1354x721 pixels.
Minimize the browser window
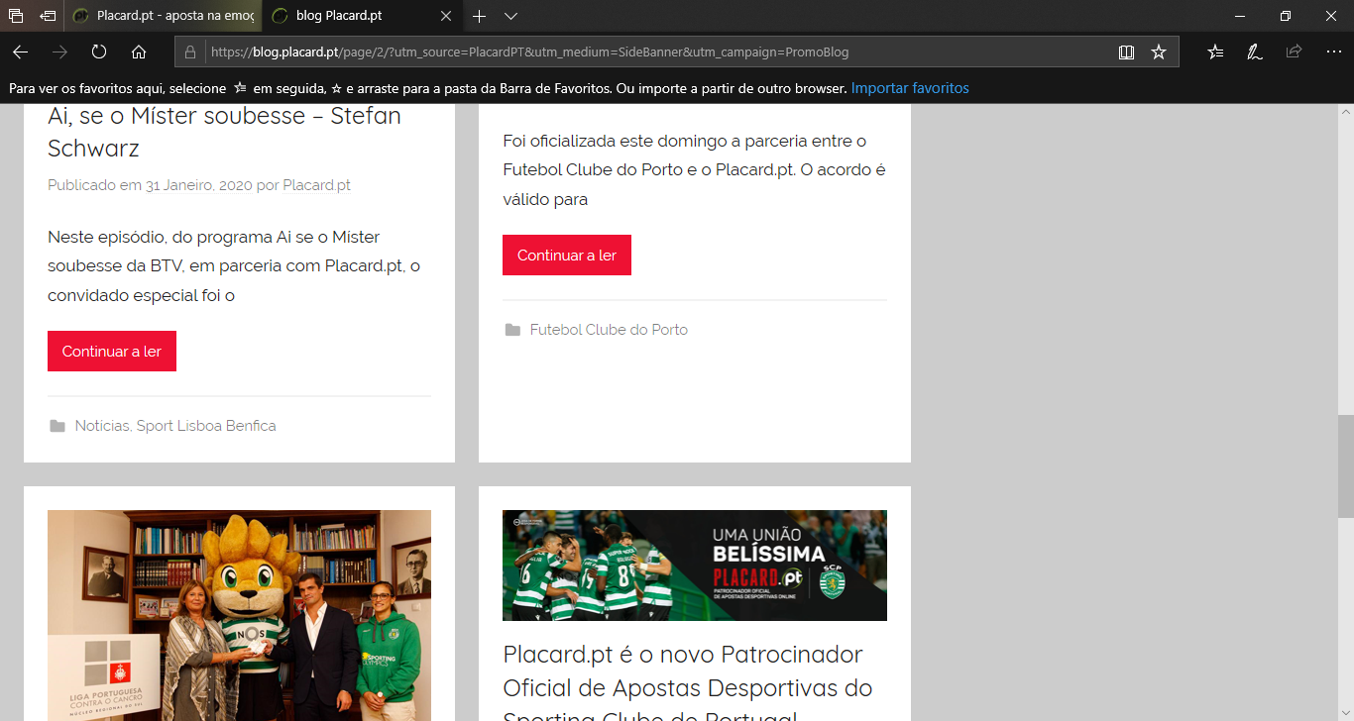click(x=1240, y=16)
